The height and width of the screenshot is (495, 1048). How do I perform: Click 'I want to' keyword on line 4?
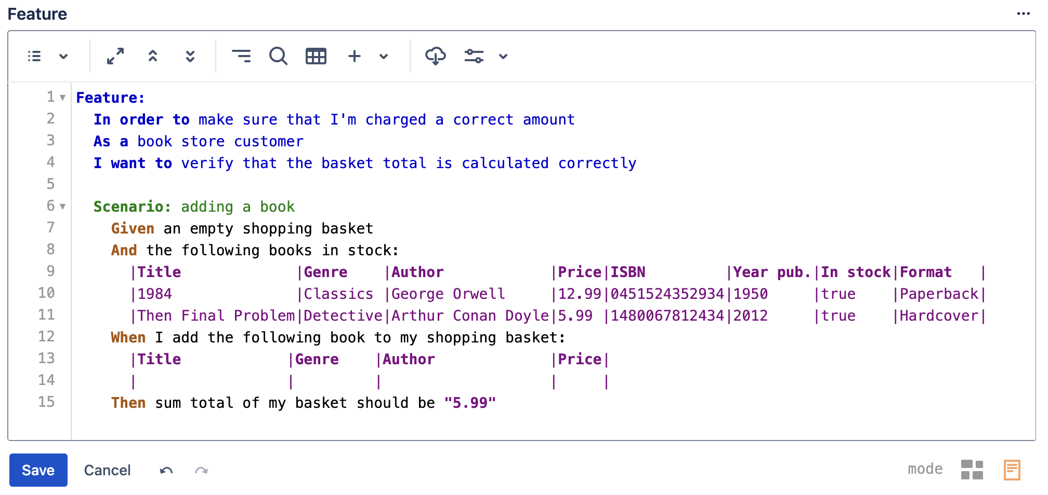133,163
